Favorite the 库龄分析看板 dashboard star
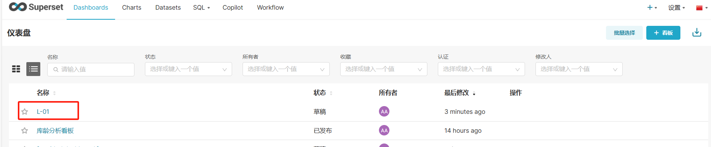Image resolution: width=711 pixels, height=147 pixels. click(25, 130)
